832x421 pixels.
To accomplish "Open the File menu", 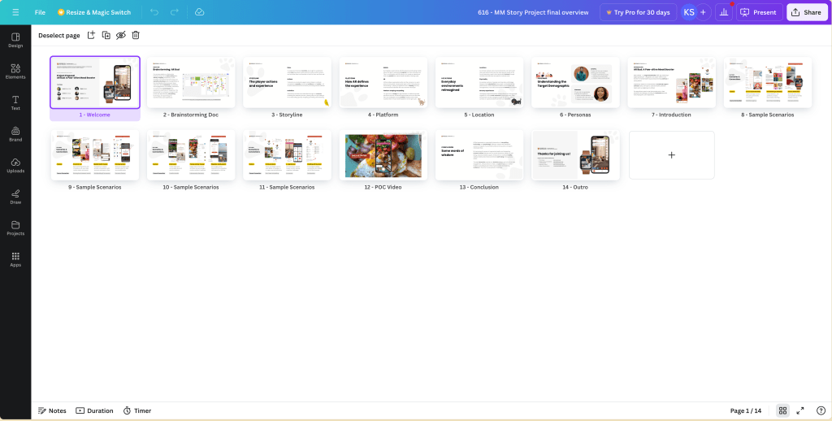I will (40, 12).
